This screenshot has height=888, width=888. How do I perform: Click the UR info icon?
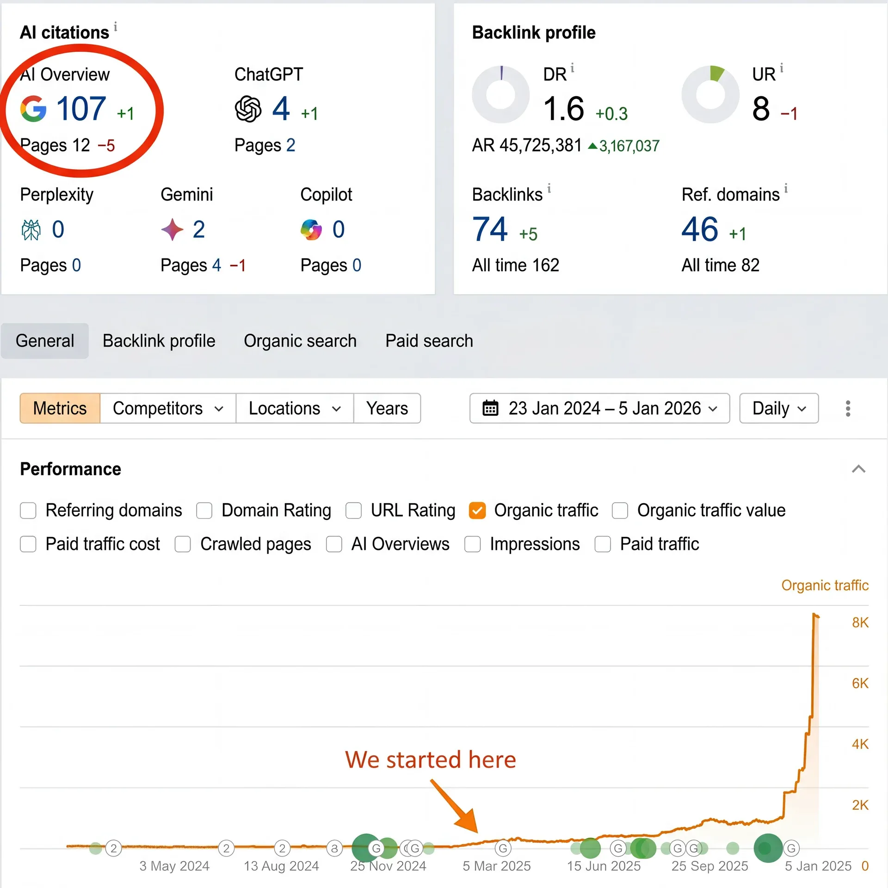(782, 68)
